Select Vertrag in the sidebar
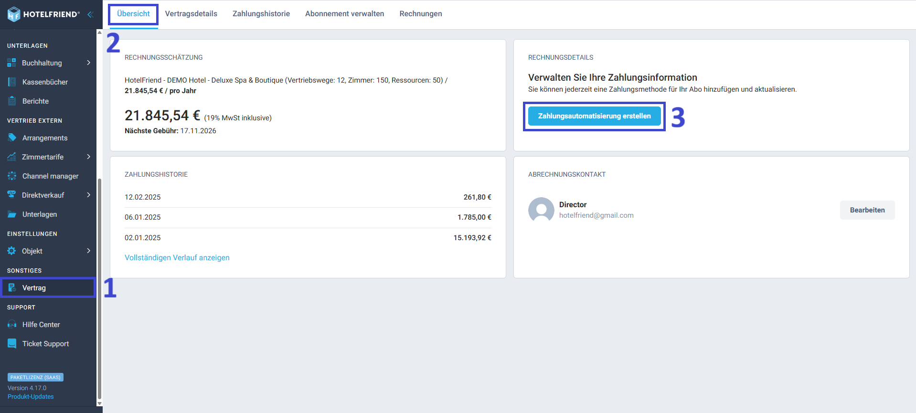This screenshot has width=916, height=413. (x=48, y=288)
